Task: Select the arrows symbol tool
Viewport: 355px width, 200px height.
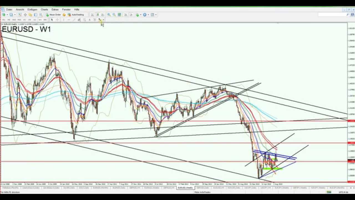Action: coord(100,20)
